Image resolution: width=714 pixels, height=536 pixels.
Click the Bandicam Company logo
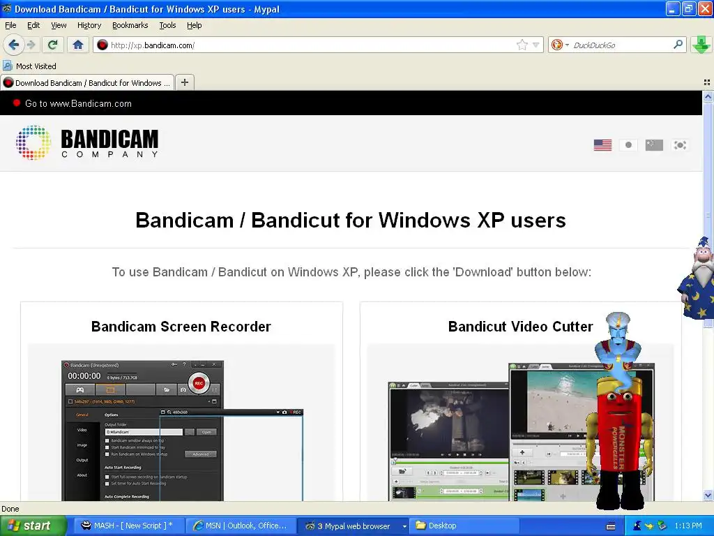pos(87,142)
